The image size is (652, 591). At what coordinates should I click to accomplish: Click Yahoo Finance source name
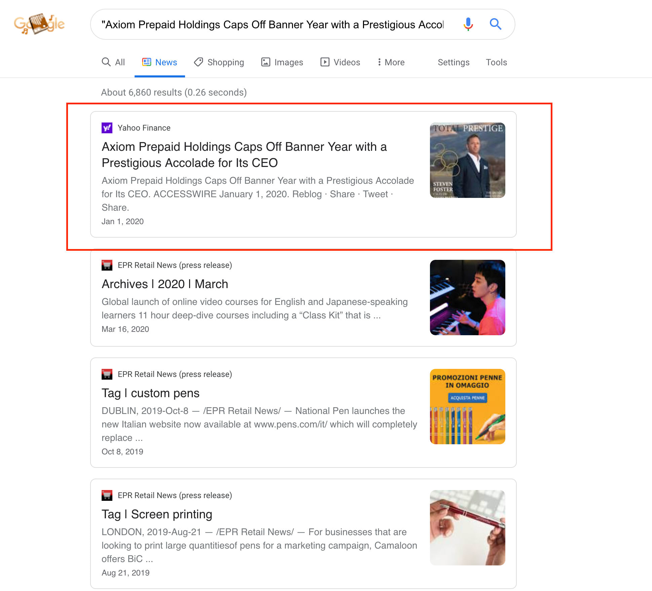pos(144,128)
